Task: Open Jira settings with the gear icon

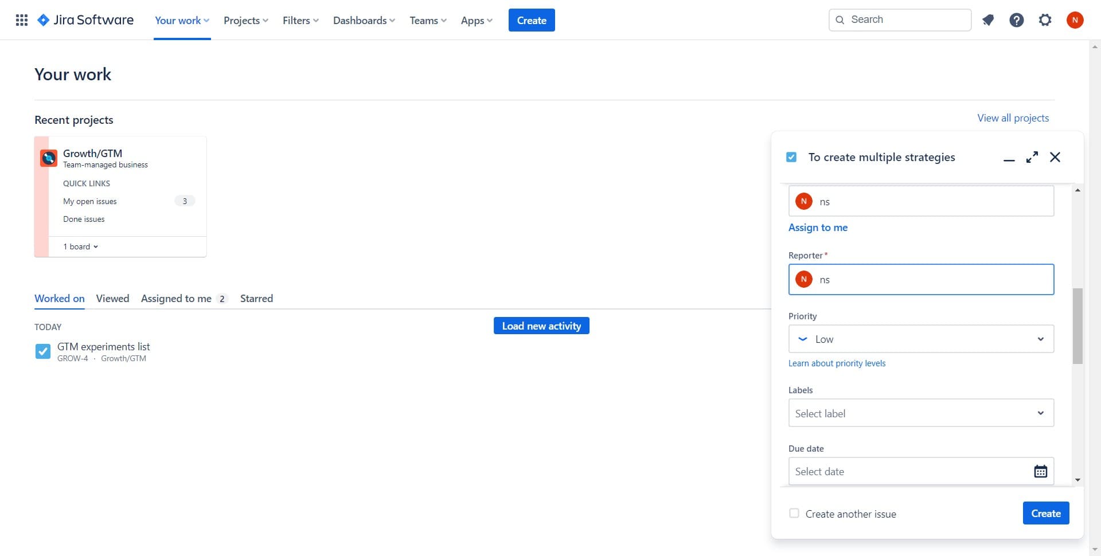Action: pos(1045,19)
